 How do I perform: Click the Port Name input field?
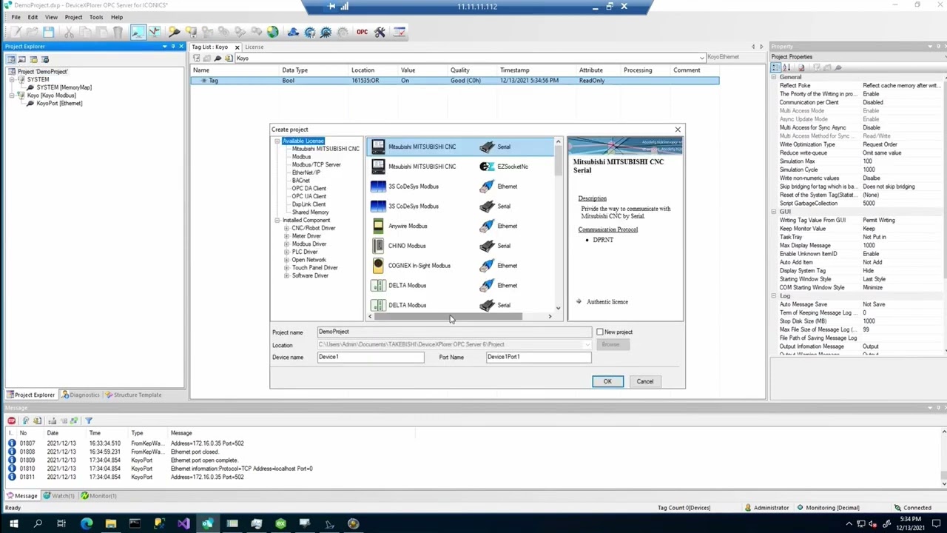[539, 357]
